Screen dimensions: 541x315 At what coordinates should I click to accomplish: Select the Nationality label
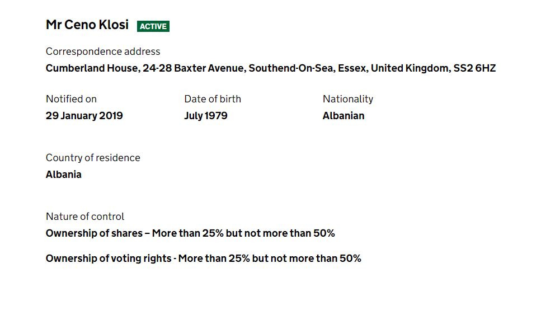pyautogui.click(x=348, y=99)
